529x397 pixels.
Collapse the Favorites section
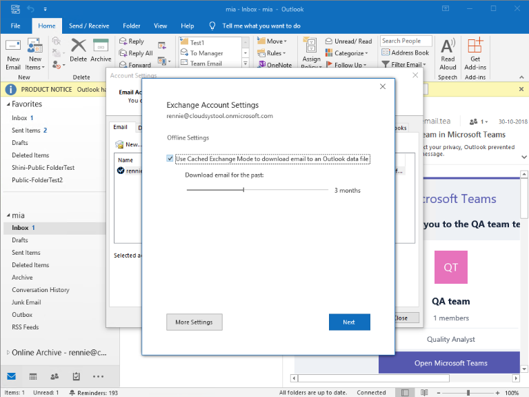click(x=8, y=104)
